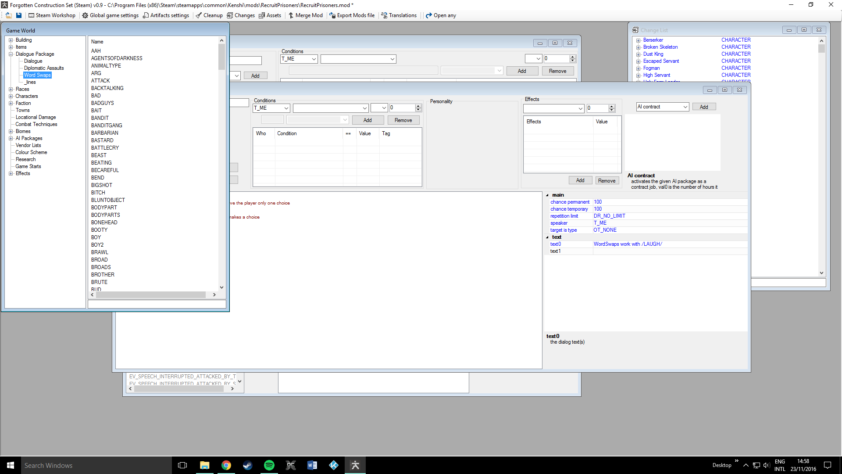Launch Chrome from the taskbar

[226, 465]
